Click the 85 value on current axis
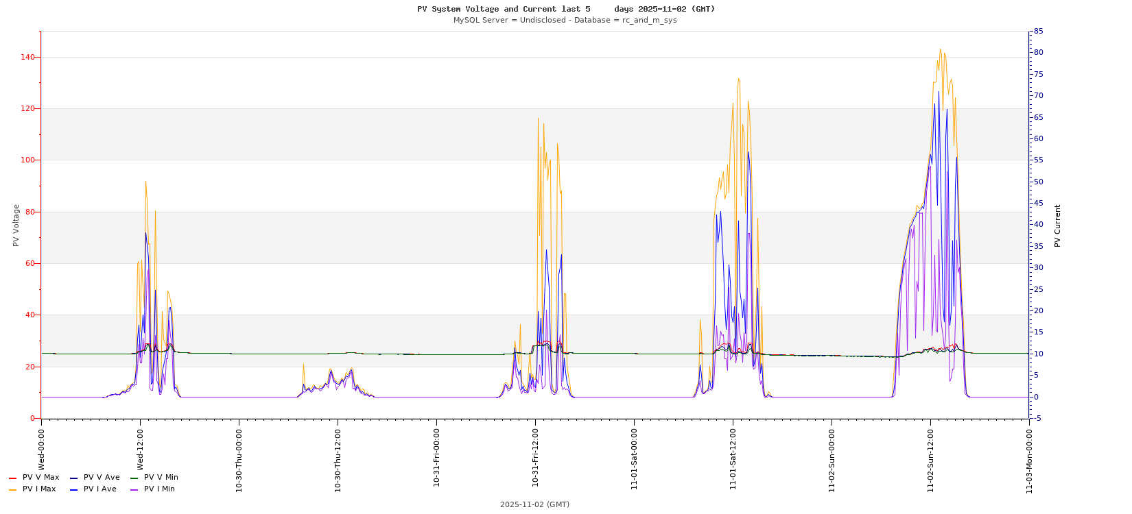The width and height of the screenshot is (1132, 514). 1039,32
